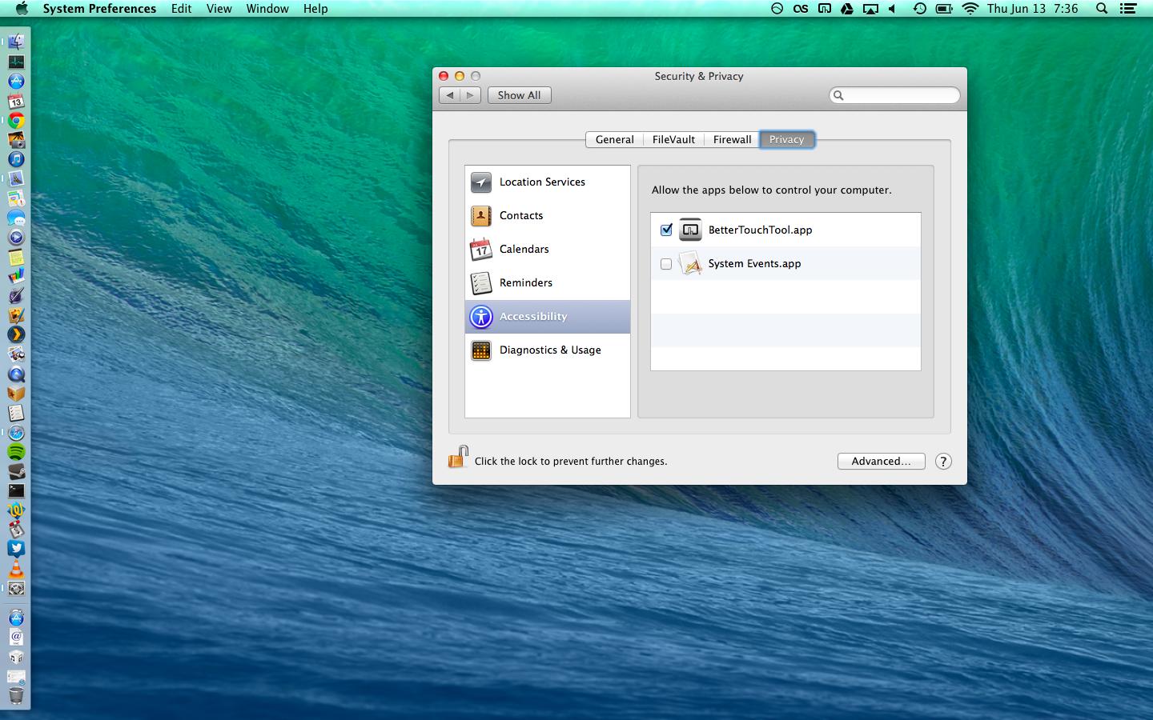This screenshot has width=1153, height=720.
Task: Switch to the FileVault tab
Action: click(673, 139)
